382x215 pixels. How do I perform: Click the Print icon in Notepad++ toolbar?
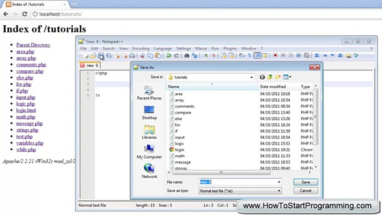pos(132,56)
